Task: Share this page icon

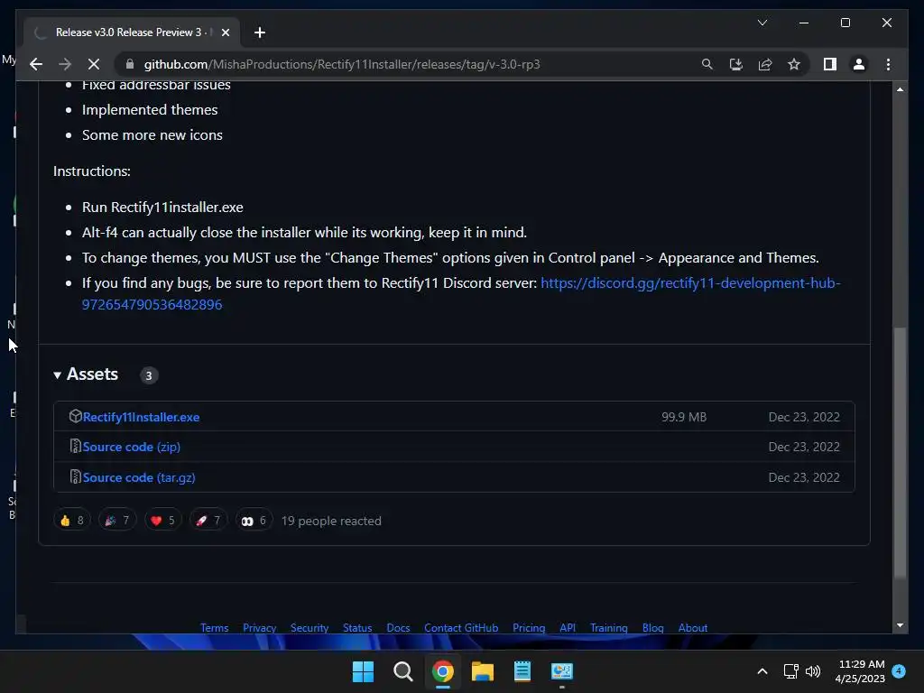Action: [x=765, y=64]
